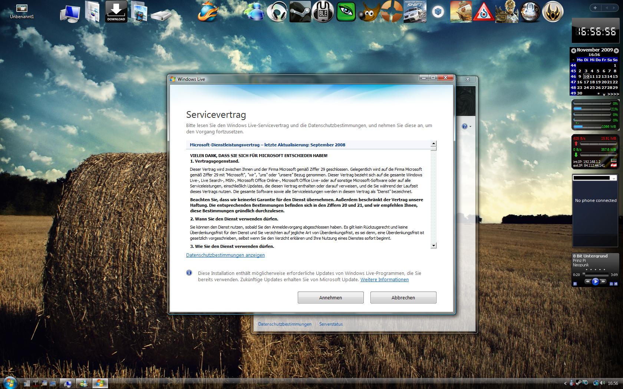
Task: Open the Computer dock icon
Action: coord(70,14)
